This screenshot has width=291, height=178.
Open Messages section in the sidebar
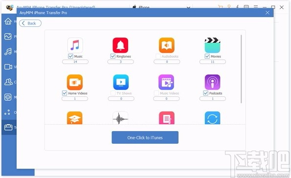click(x=8, y=97)
